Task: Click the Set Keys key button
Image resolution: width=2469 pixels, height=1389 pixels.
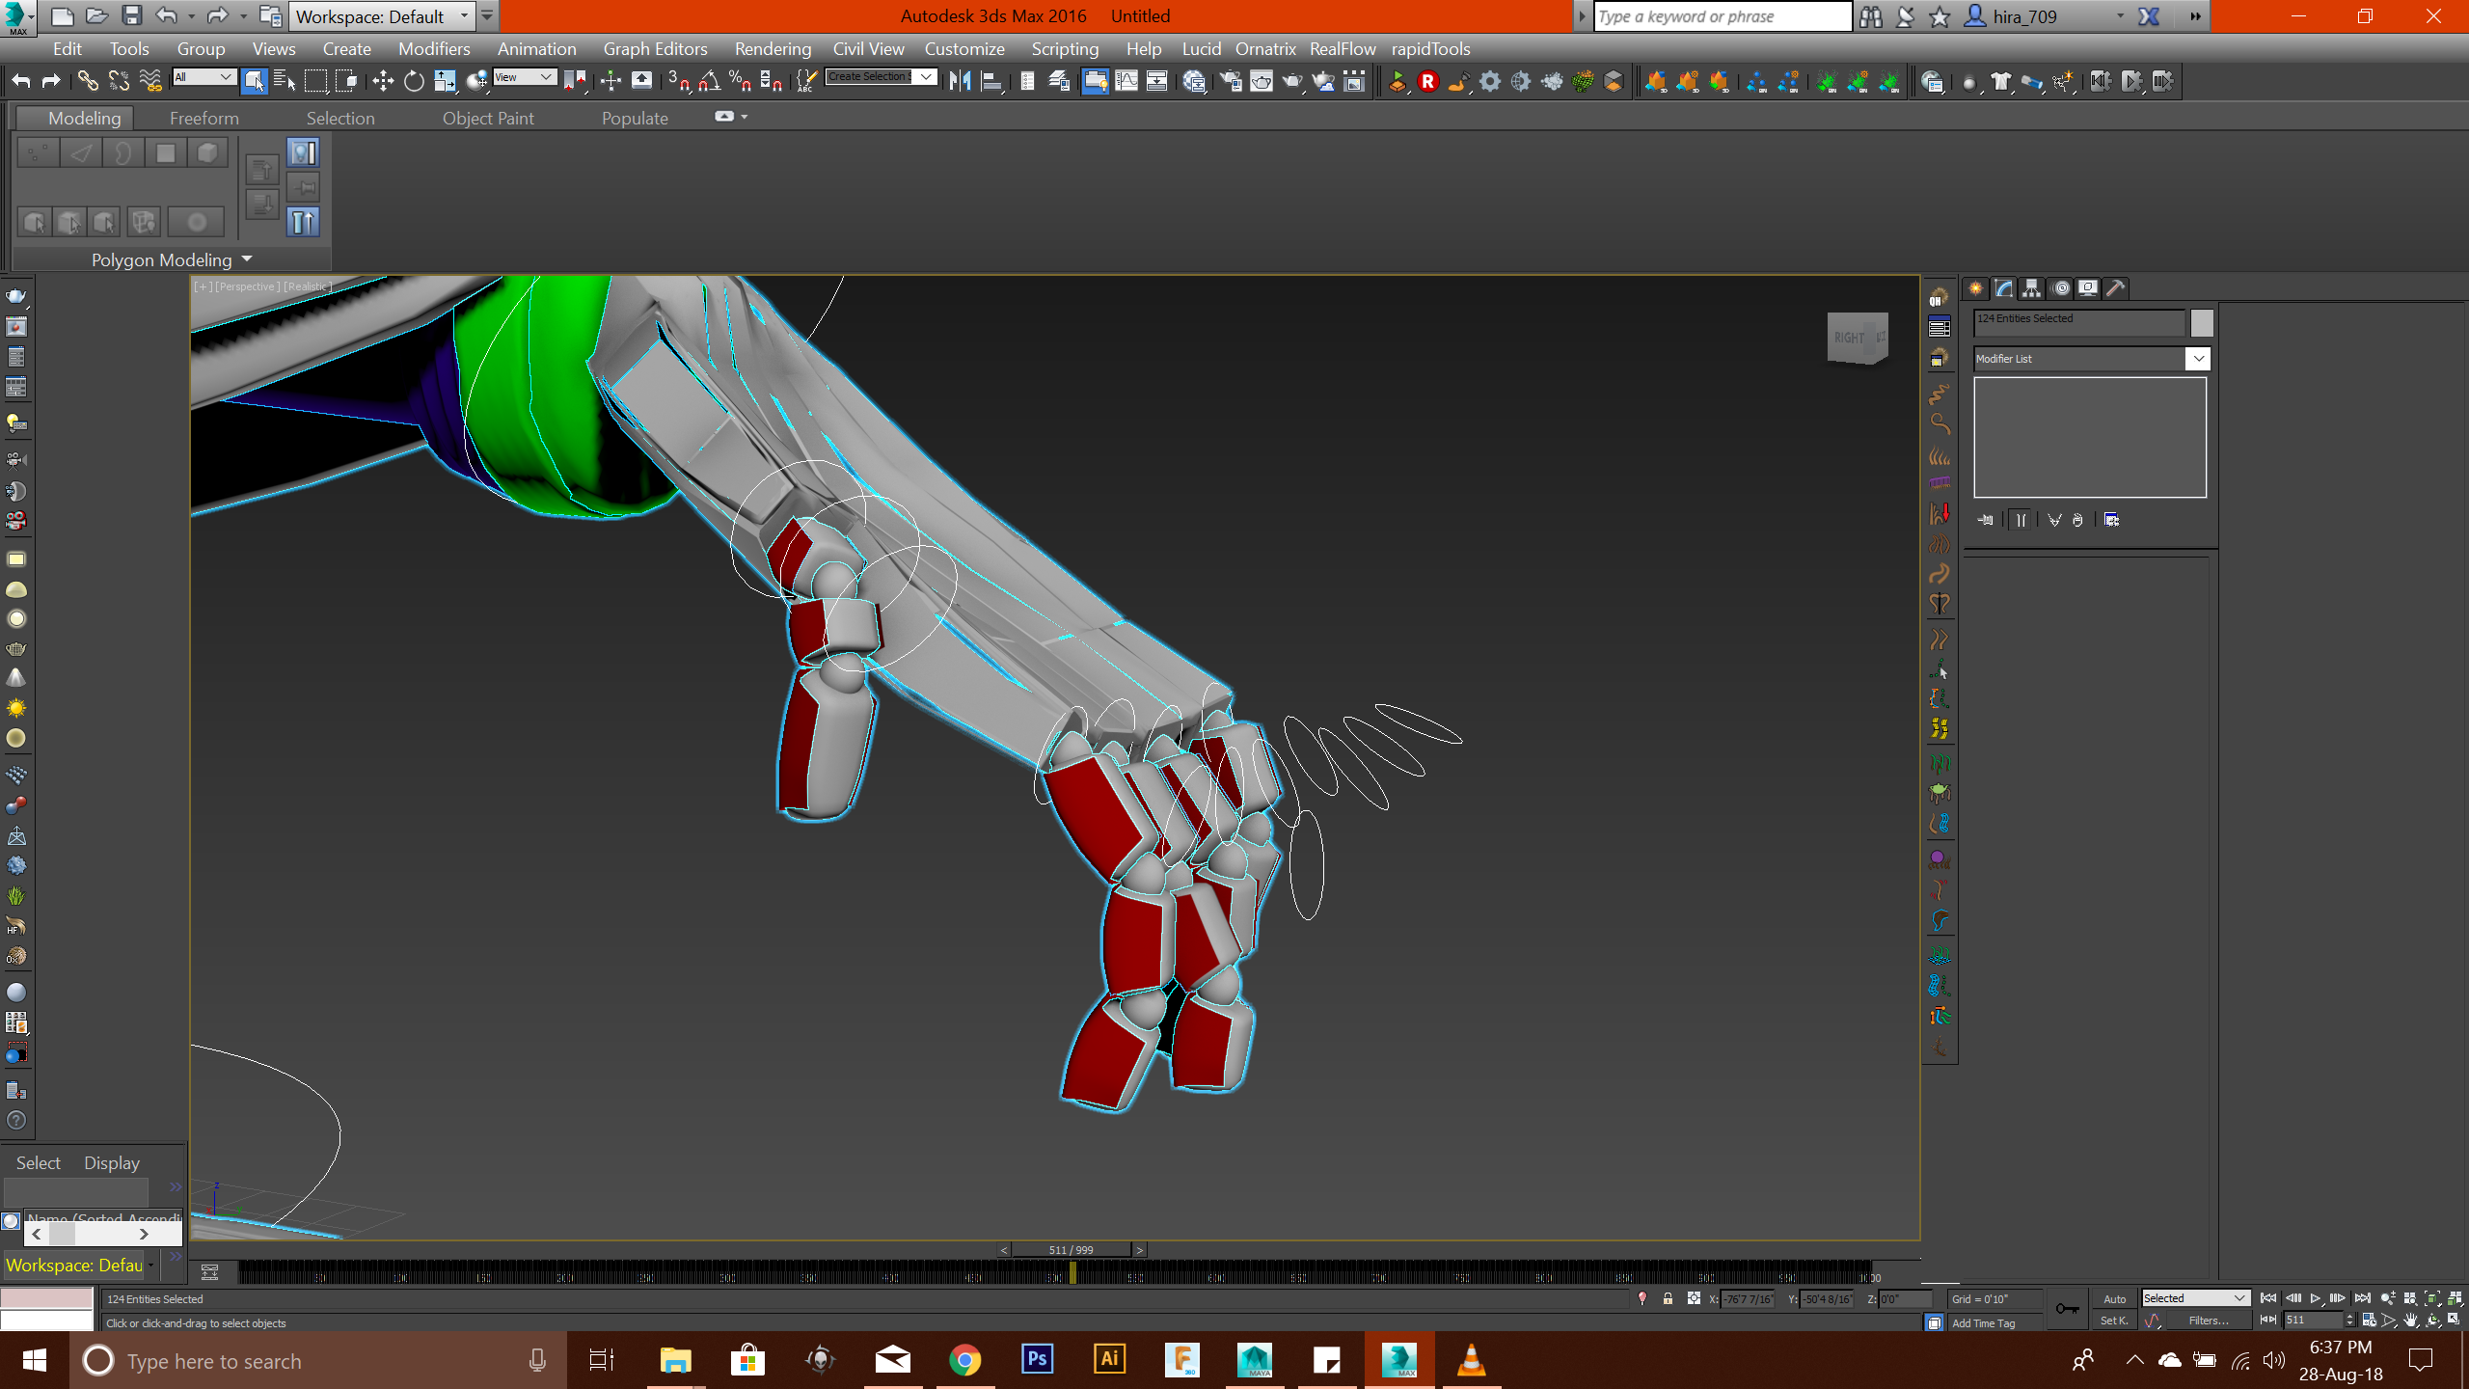Action: [x=2067, y=1309]
